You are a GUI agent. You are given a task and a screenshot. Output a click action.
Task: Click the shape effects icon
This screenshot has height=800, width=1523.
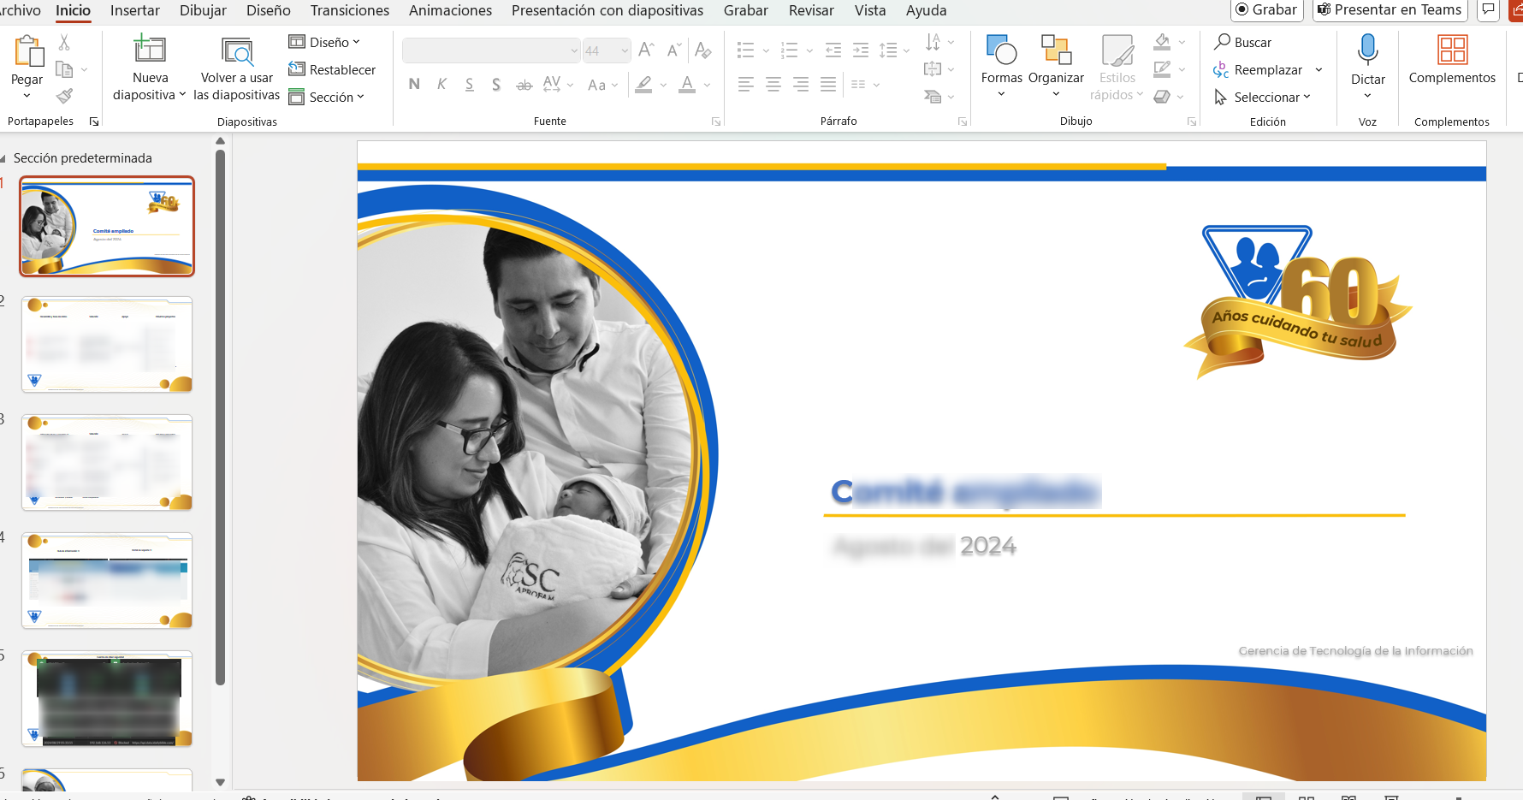tap(1162, 96)
